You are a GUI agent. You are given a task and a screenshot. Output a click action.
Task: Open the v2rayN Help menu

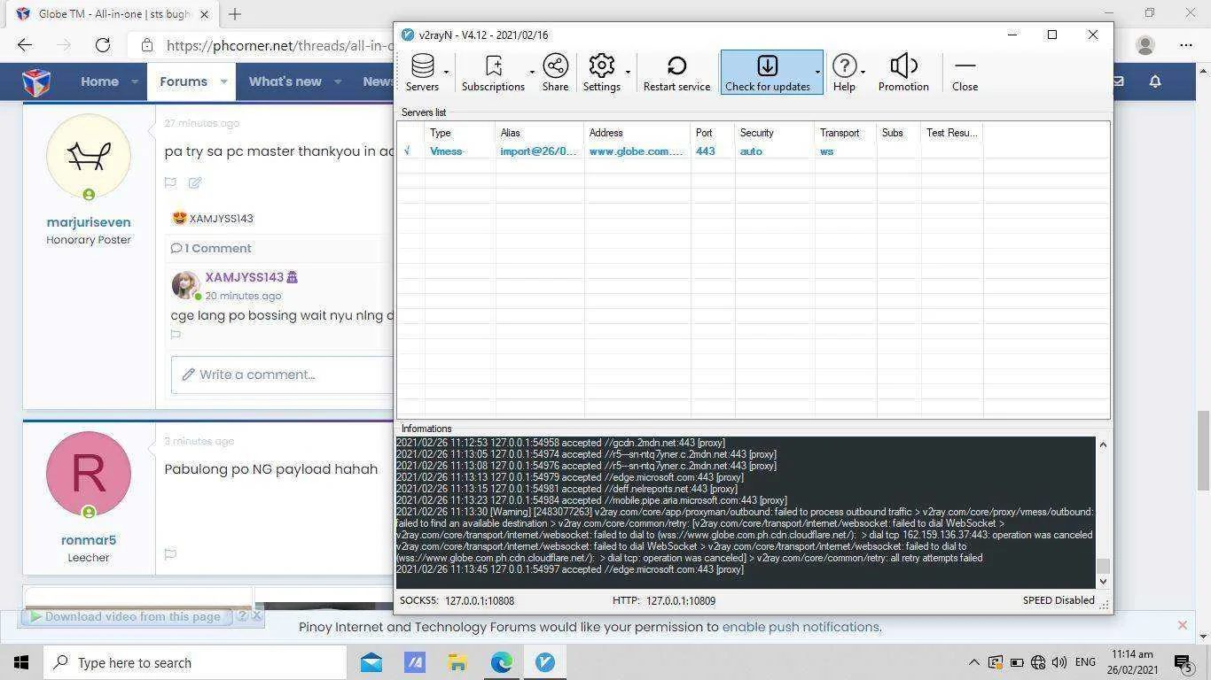(844, 73)
